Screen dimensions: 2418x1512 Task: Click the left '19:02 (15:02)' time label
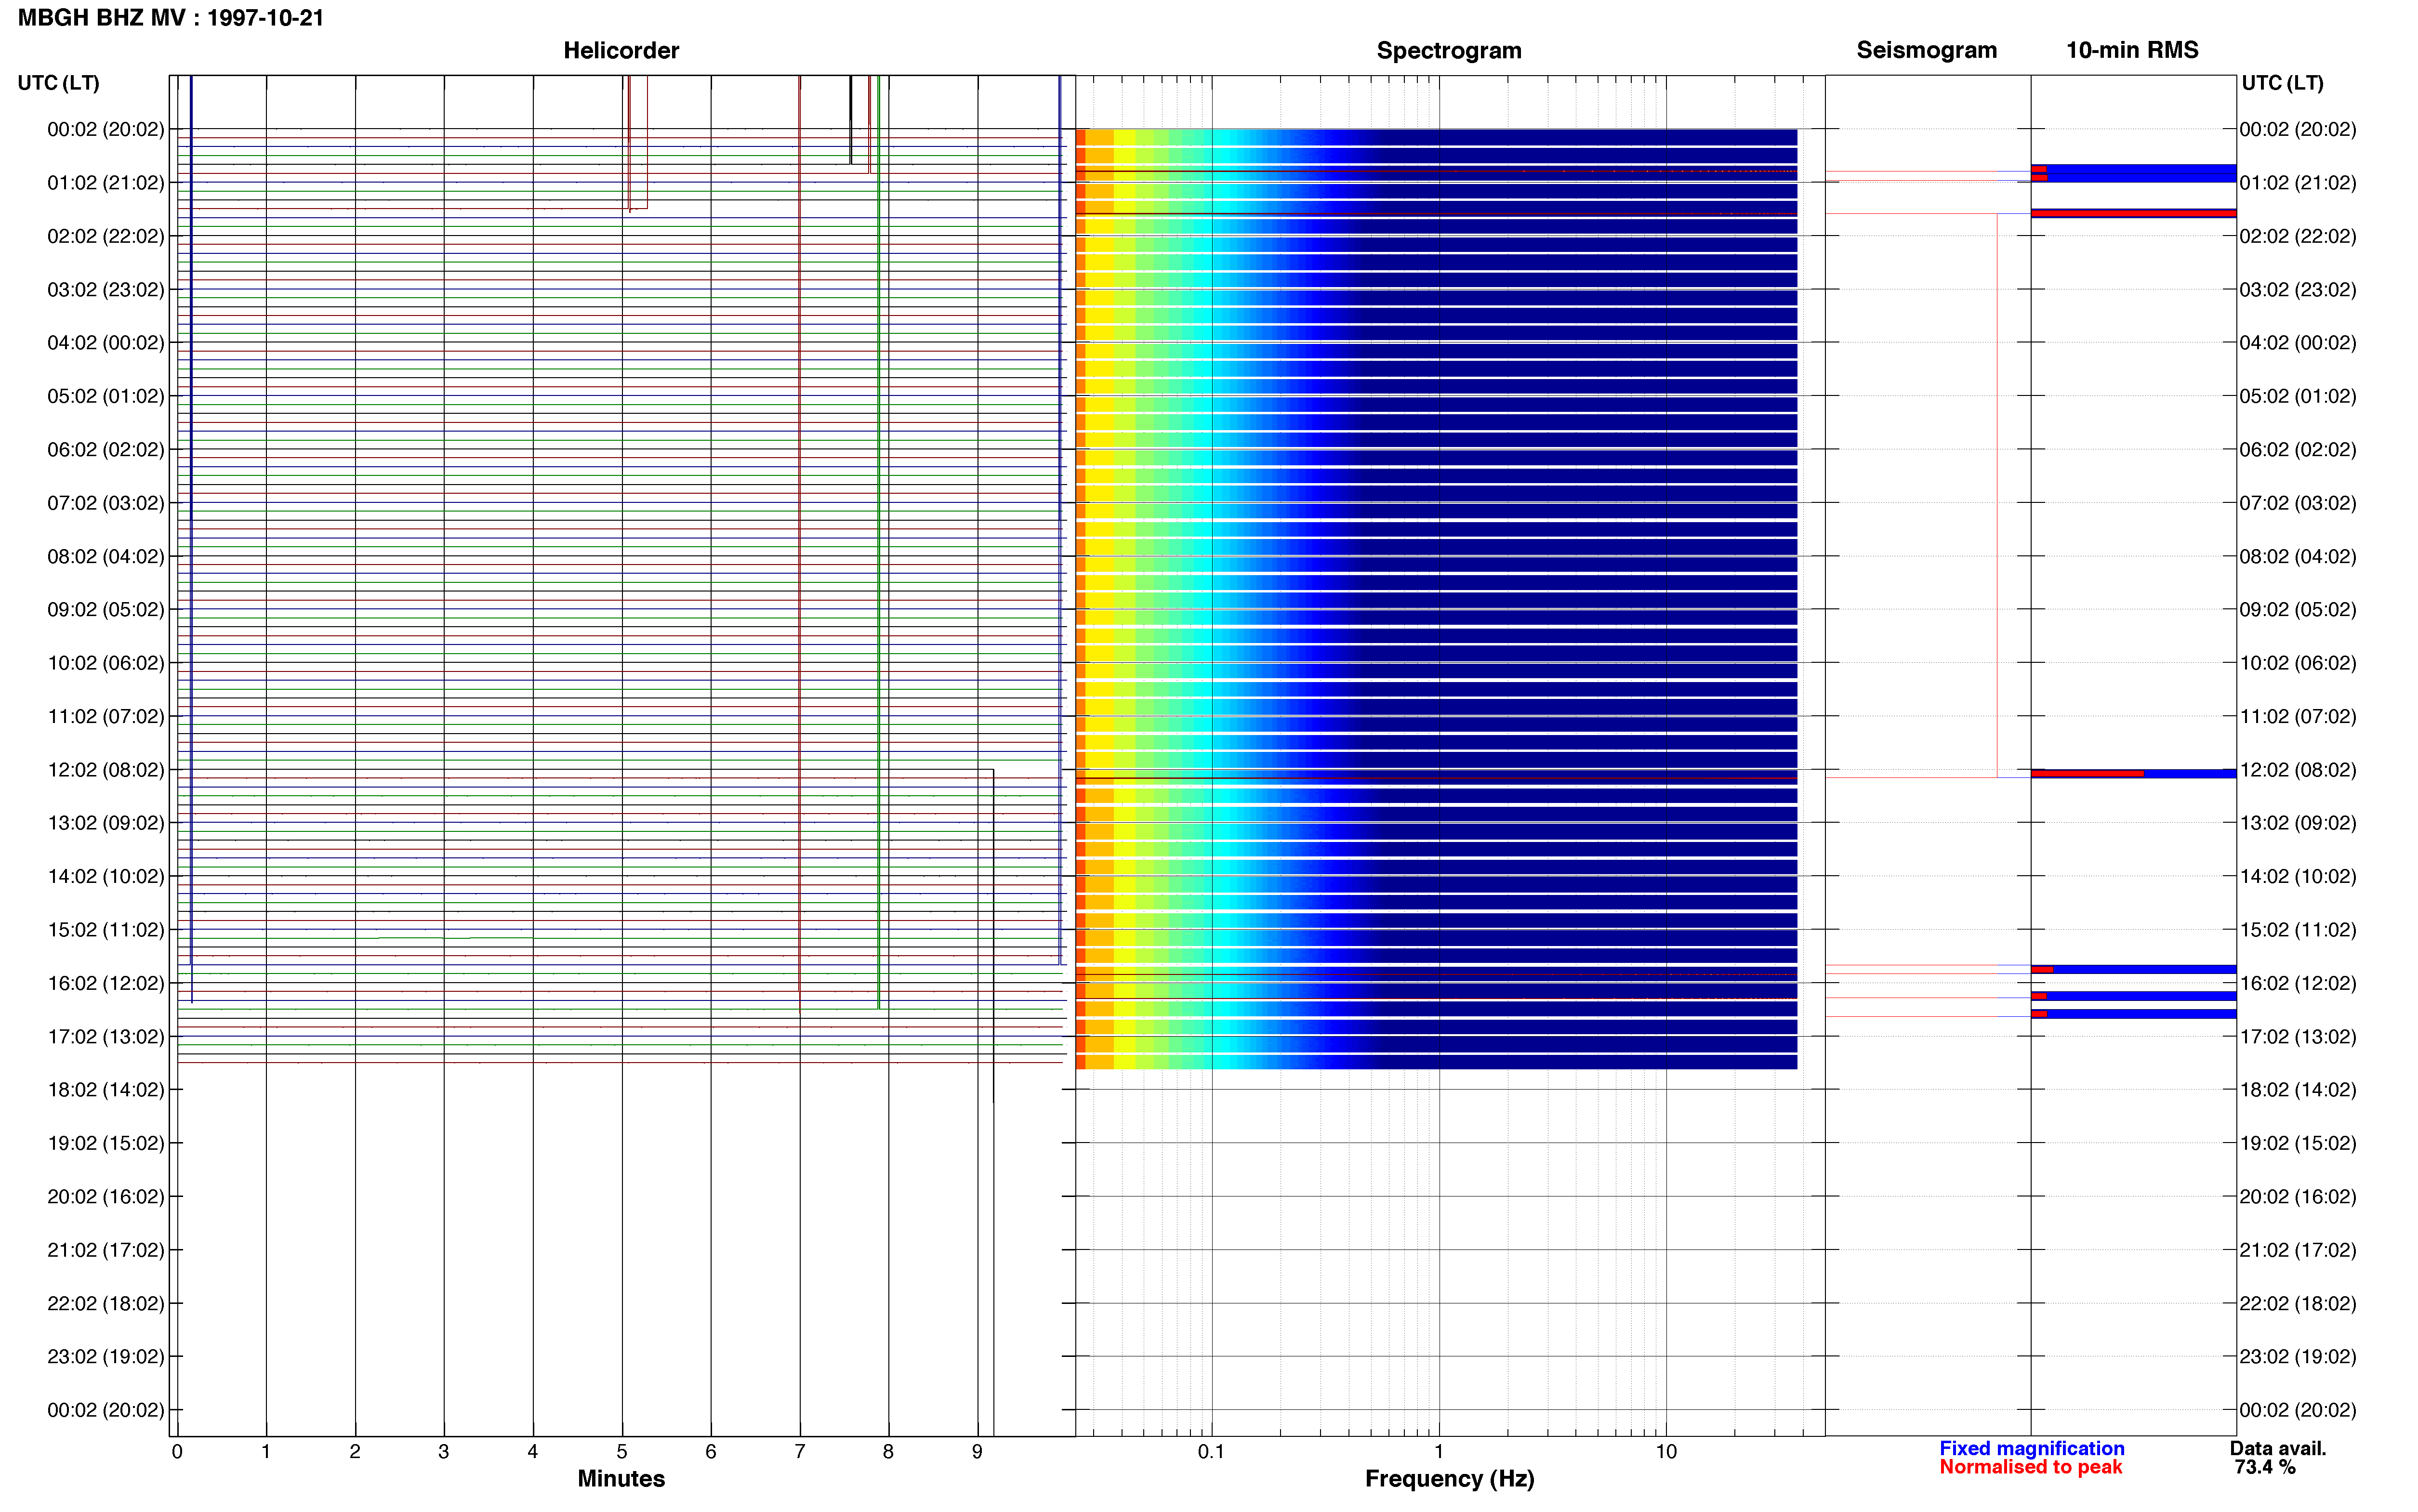point(106,1143)
